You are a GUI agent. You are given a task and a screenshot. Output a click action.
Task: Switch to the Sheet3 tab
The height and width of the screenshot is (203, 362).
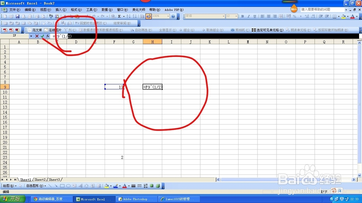[x=54, y=180]
